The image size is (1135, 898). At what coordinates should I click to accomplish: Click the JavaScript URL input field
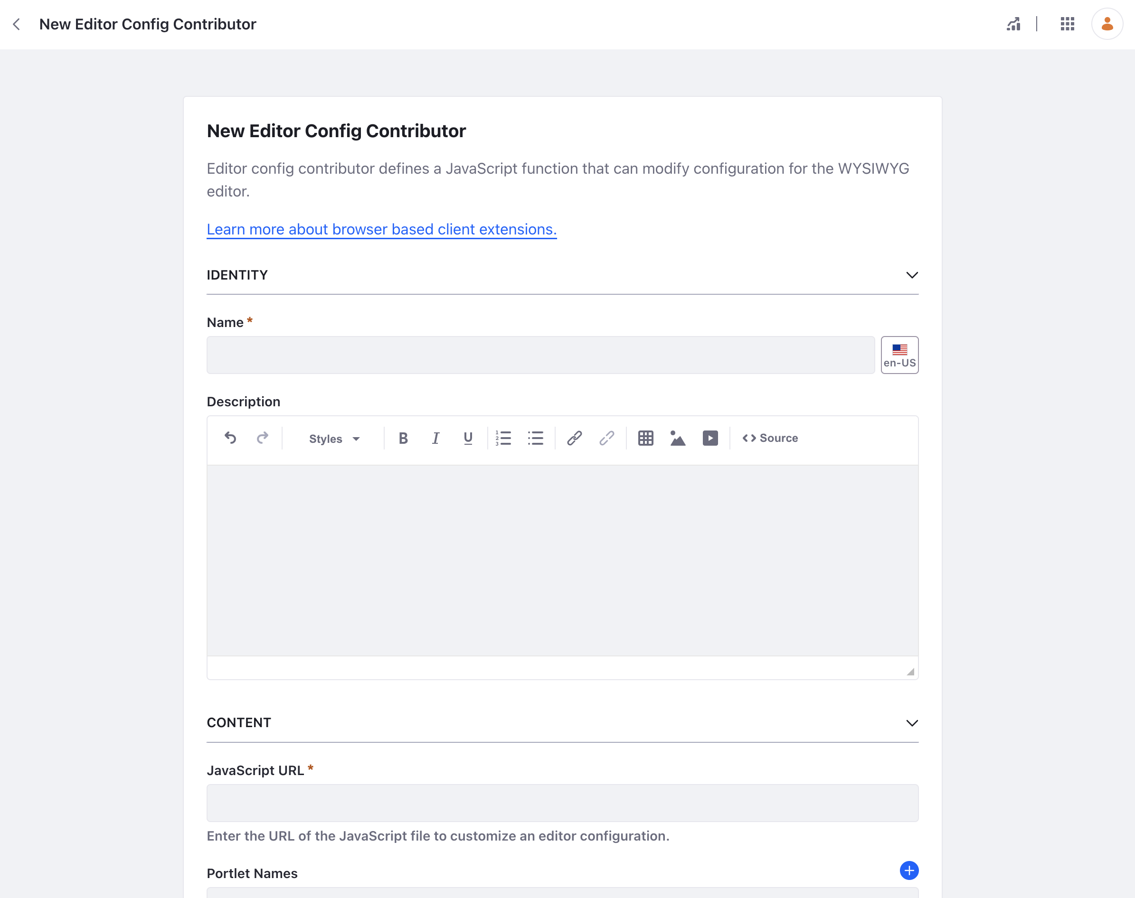coord(562,803)
